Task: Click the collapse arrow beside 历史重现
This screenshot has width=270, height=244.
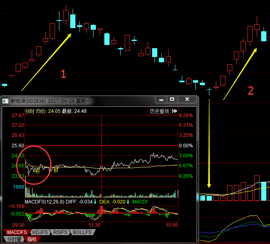Action: tap(175, 111)
